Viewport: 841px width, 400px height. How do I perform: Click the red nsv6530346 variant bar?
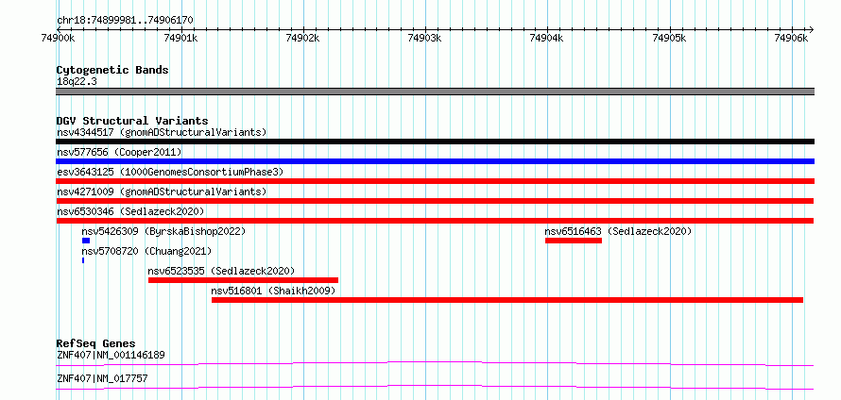435,221
